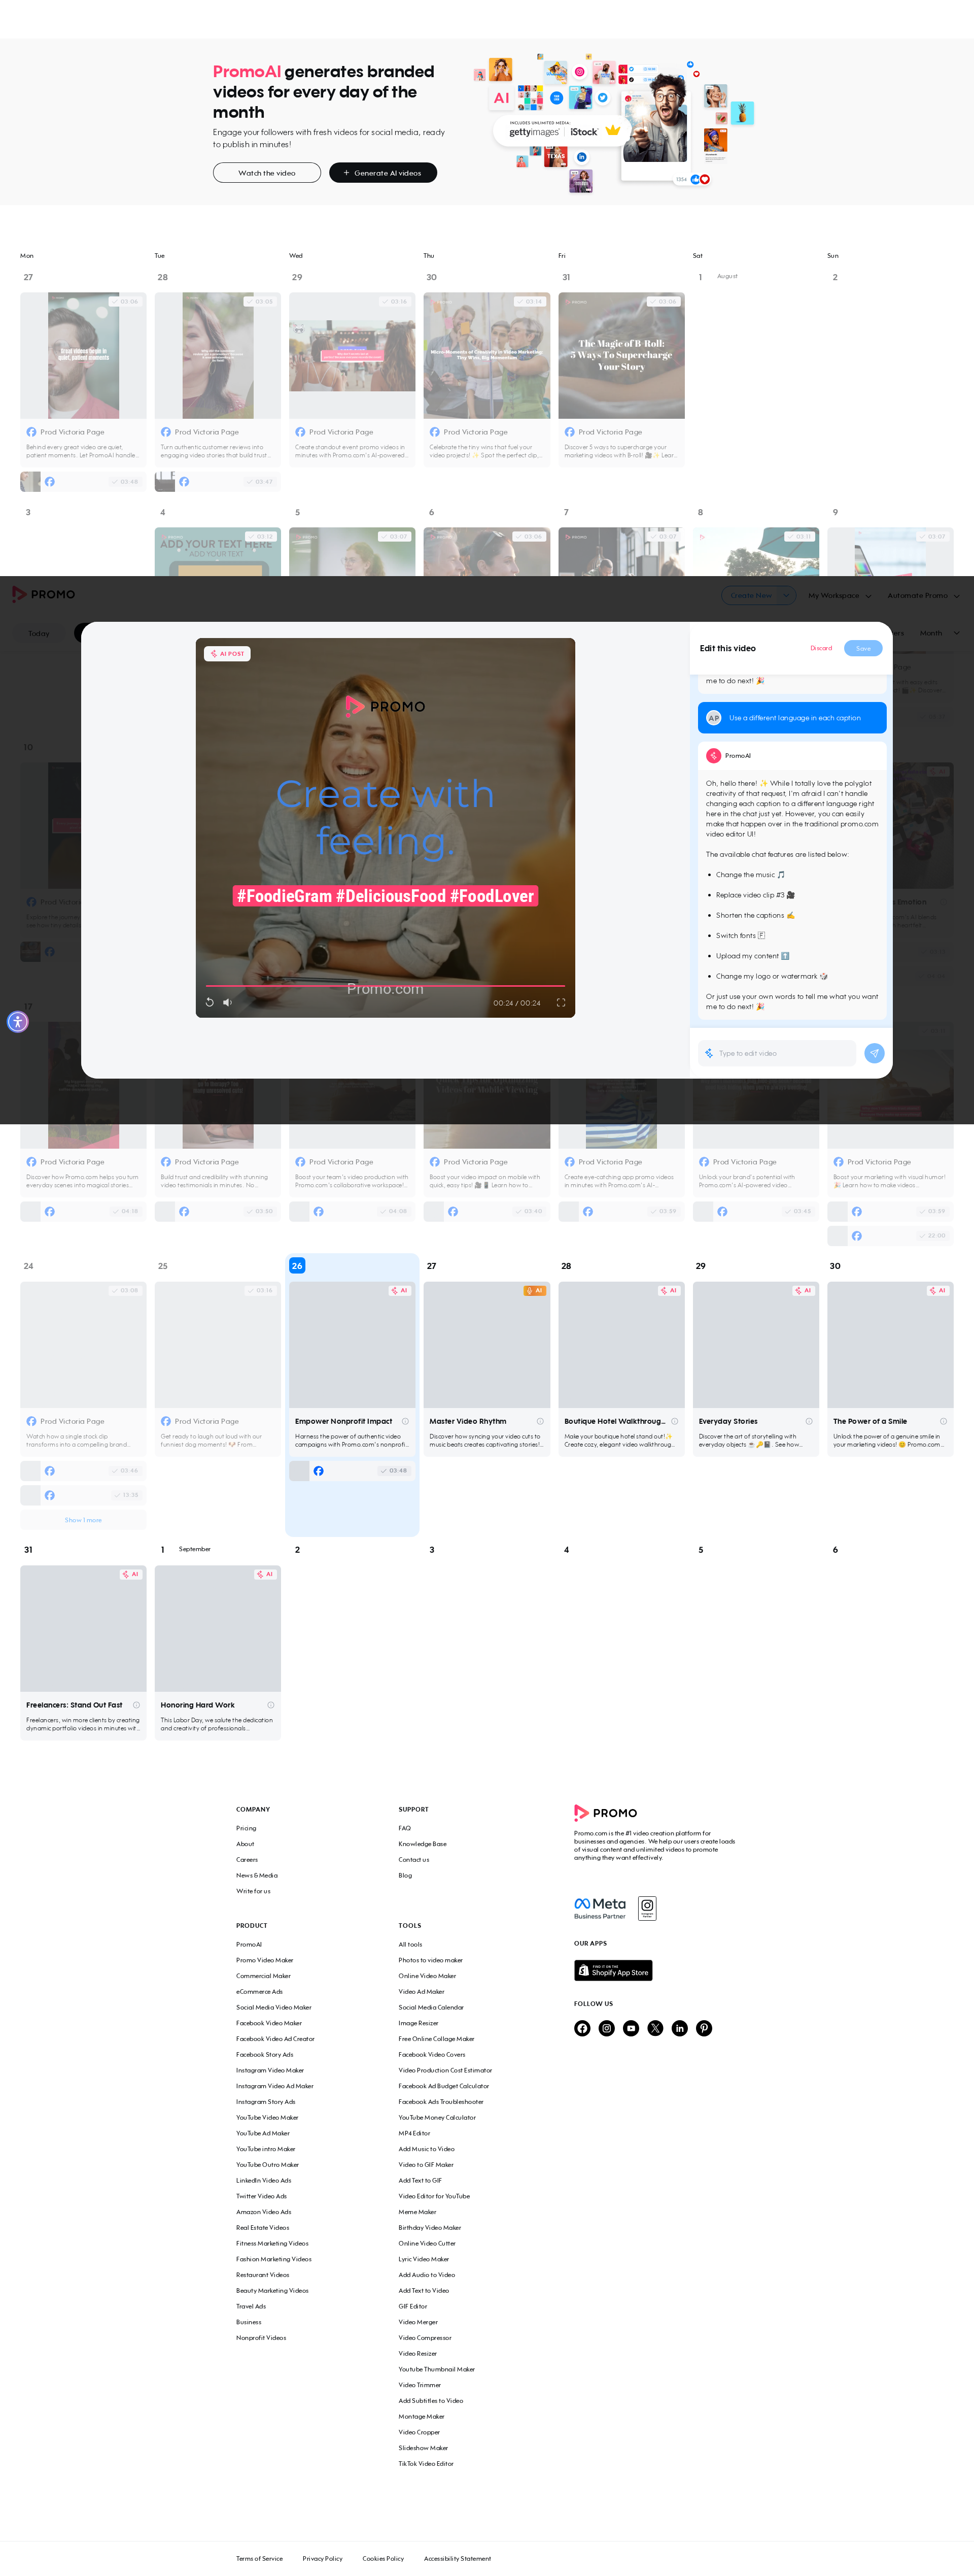Click Discard in the Edit this video panel

pos(821,648)
